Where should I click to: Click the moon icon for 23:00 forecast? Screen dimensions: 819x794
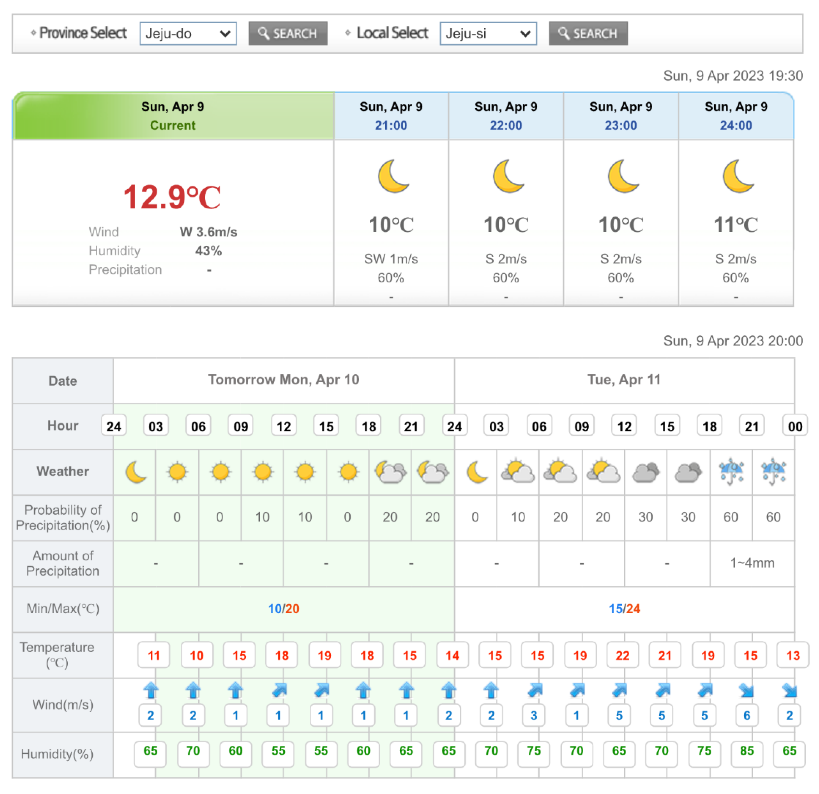click(623, 176)
